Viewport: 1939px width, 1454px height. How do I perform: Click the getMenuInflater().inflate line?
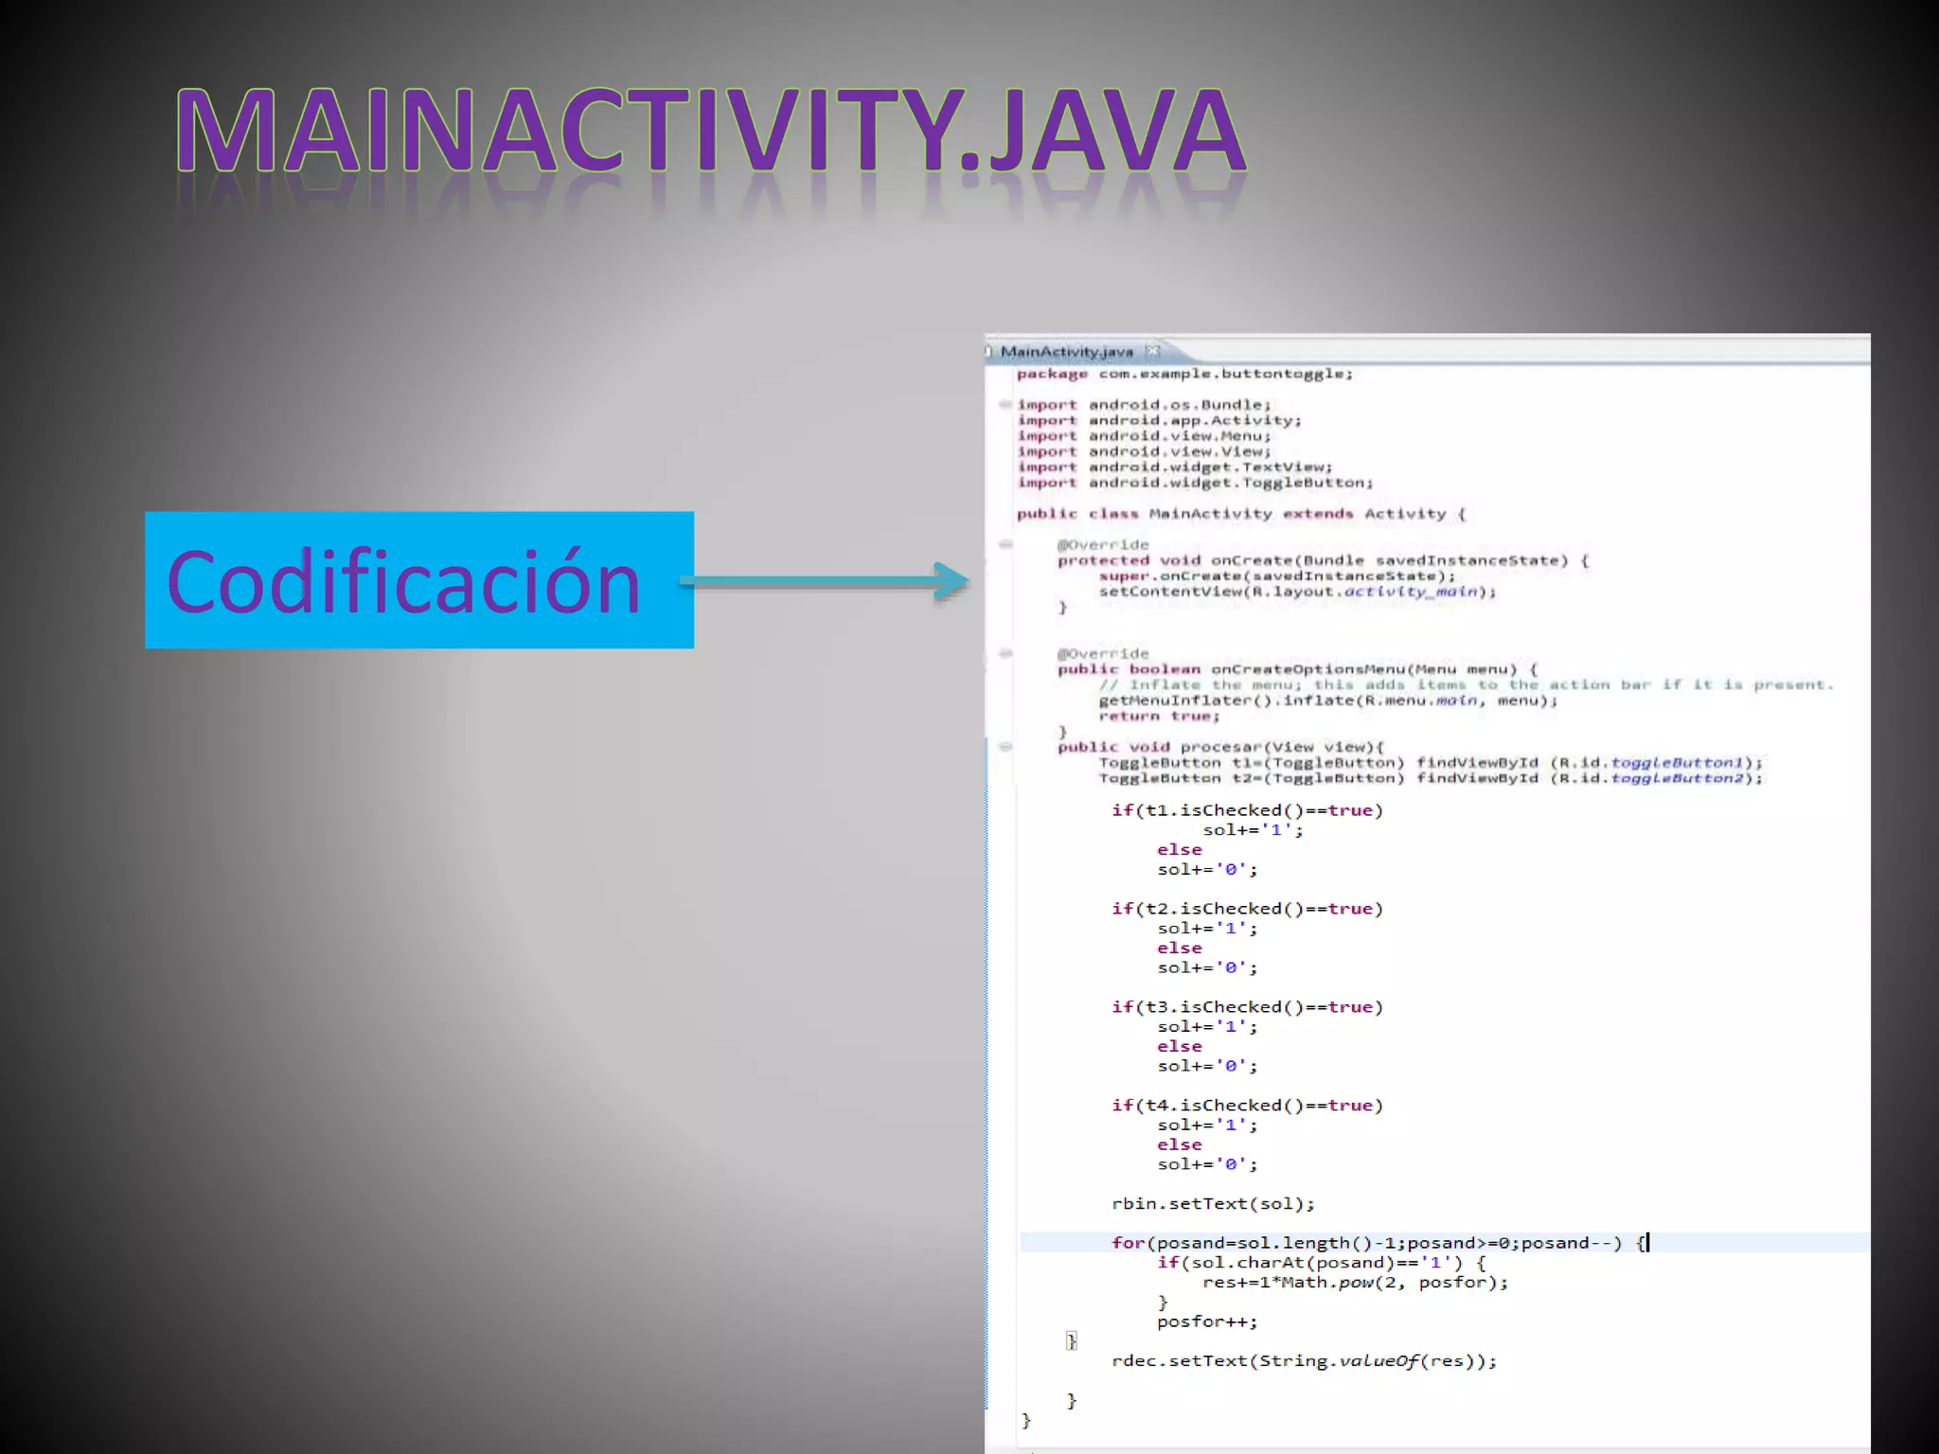coord(1328,700)
